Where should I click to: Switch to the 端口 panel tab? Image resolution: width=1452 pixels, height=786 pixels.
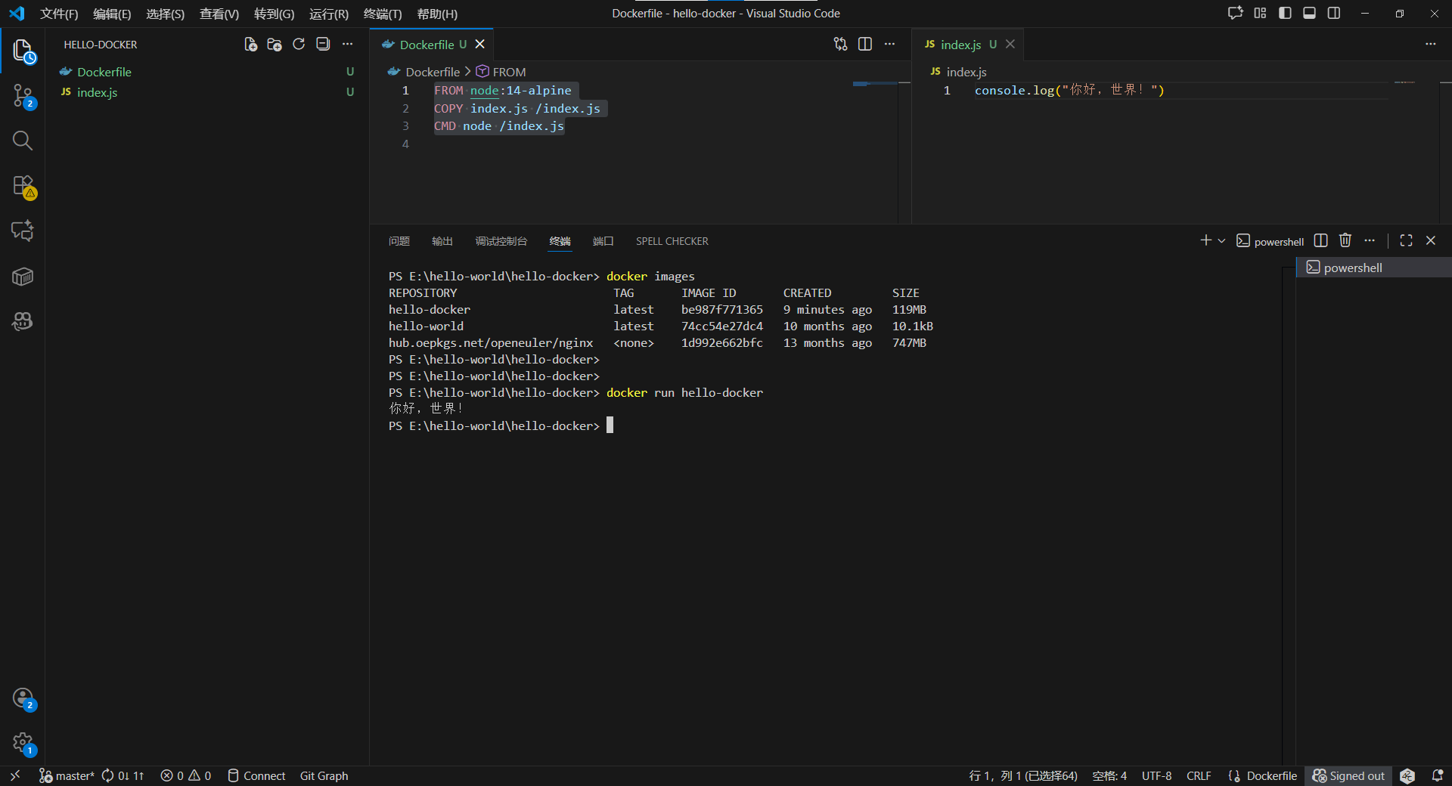(603, 241)
